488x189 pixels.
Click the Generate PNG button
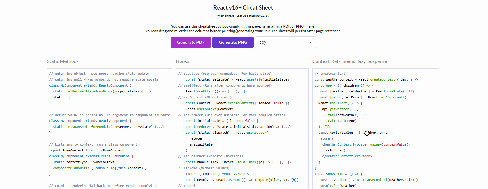click(233, 42)
